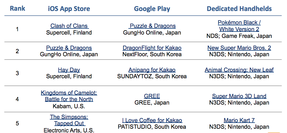Open Animal Crossing: New Leaf link
The image size is (287, 133).
pos(239,70)
